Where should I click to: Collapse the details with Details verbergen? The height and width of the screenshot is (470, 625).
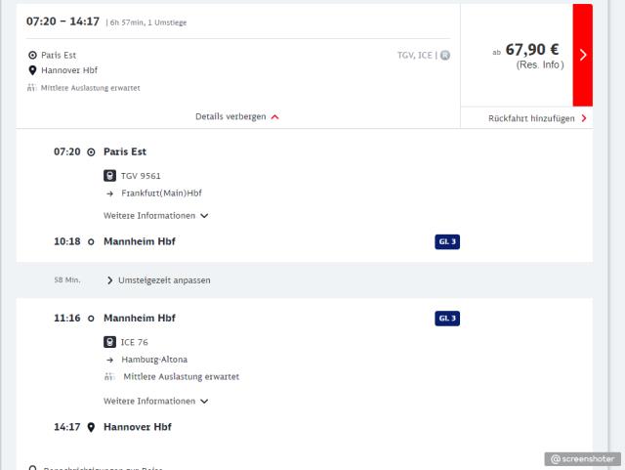(237, 117)
